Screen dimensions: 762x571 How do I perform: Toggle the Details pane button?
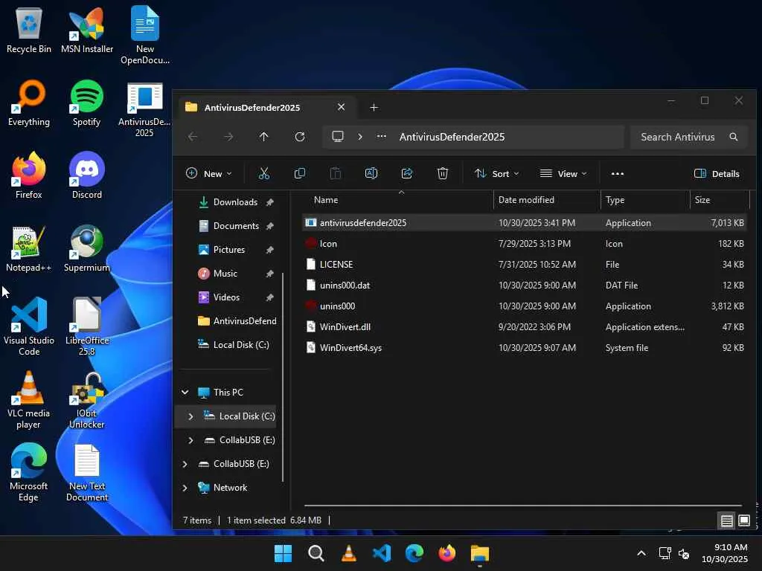[x=717, y=173]
